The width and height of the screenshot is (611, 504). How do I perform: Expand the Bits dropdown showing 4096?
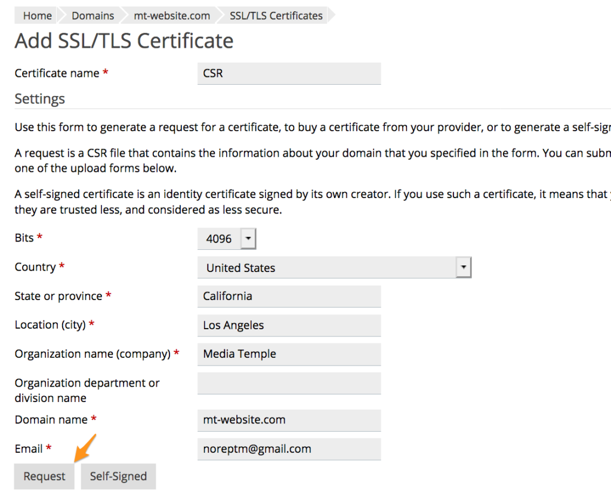(x=227, y=239)
